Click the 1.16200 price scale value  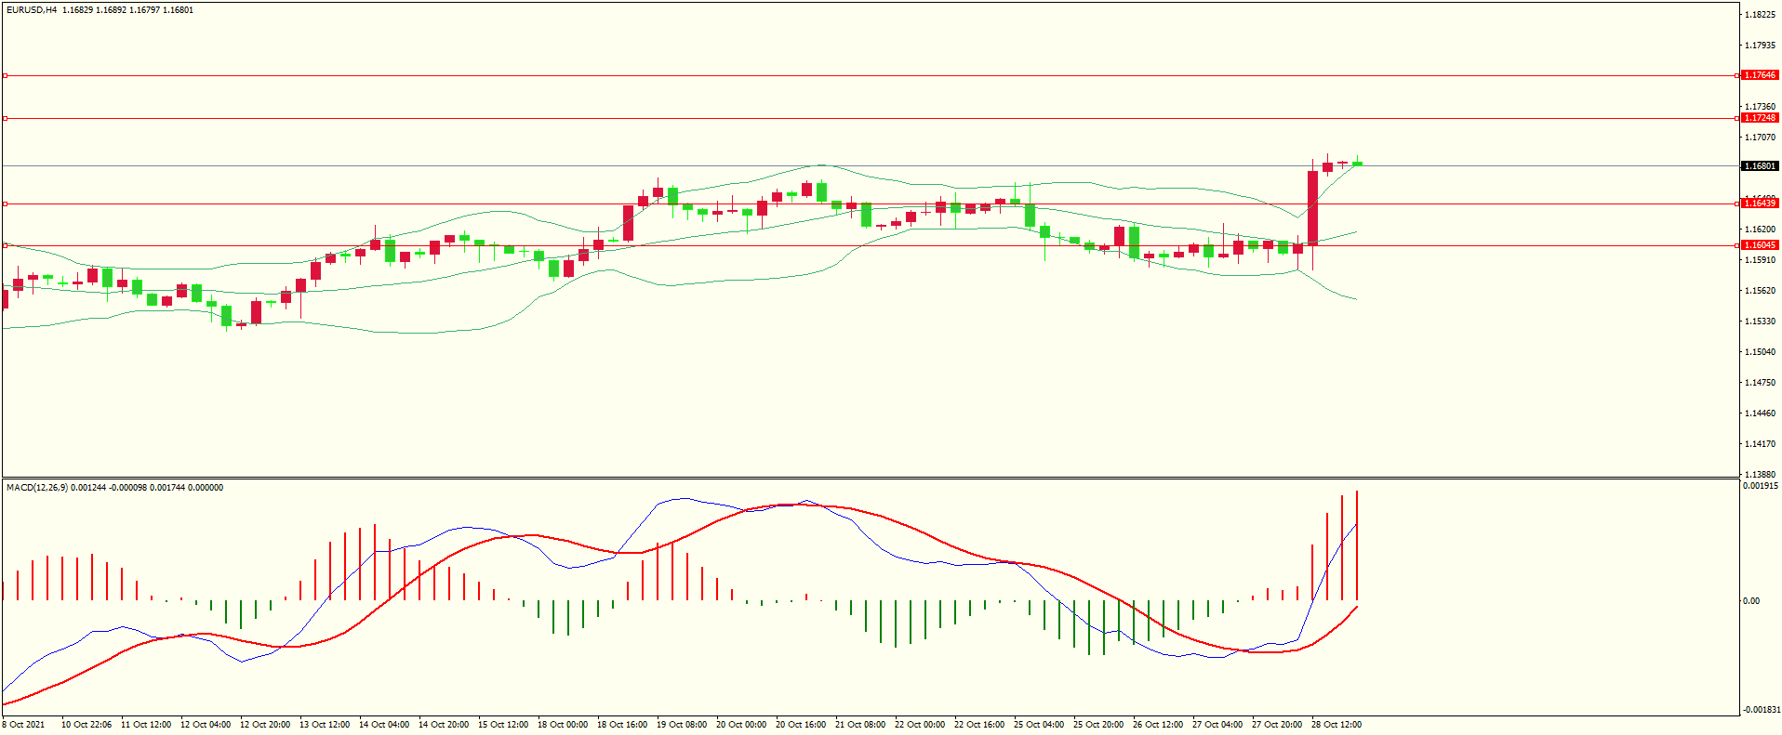(x=1761, y=230)
